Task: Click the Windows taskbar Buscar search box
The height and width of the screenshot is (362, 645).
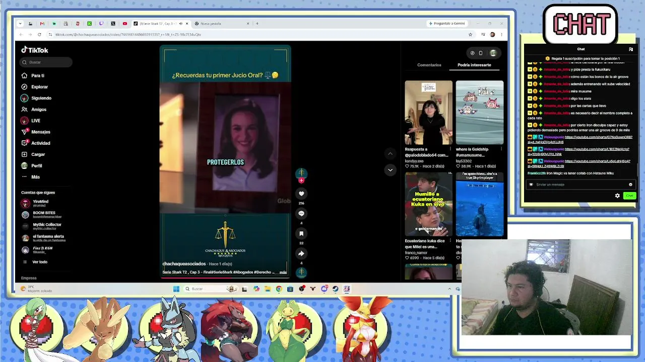Action: click(x=210, y=289)
